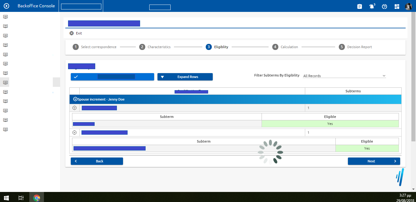Go to step 1 Select correspondence

click(94, 47)
